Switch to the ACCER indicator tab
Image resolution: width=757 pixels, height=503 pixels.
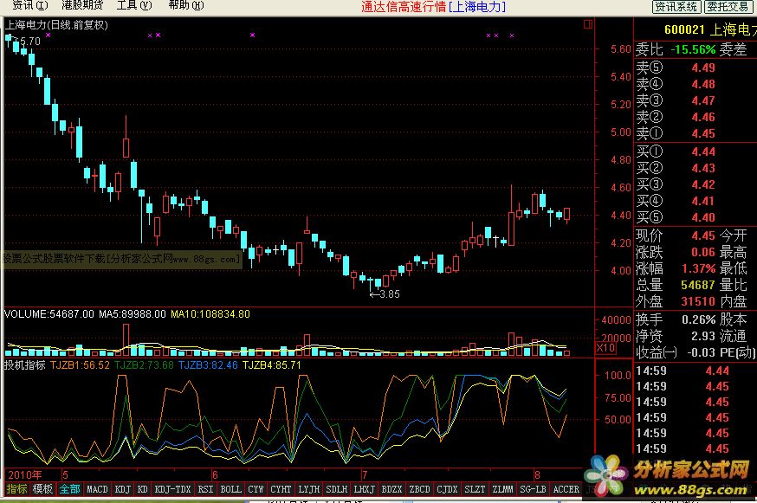[x=566, y=489]
